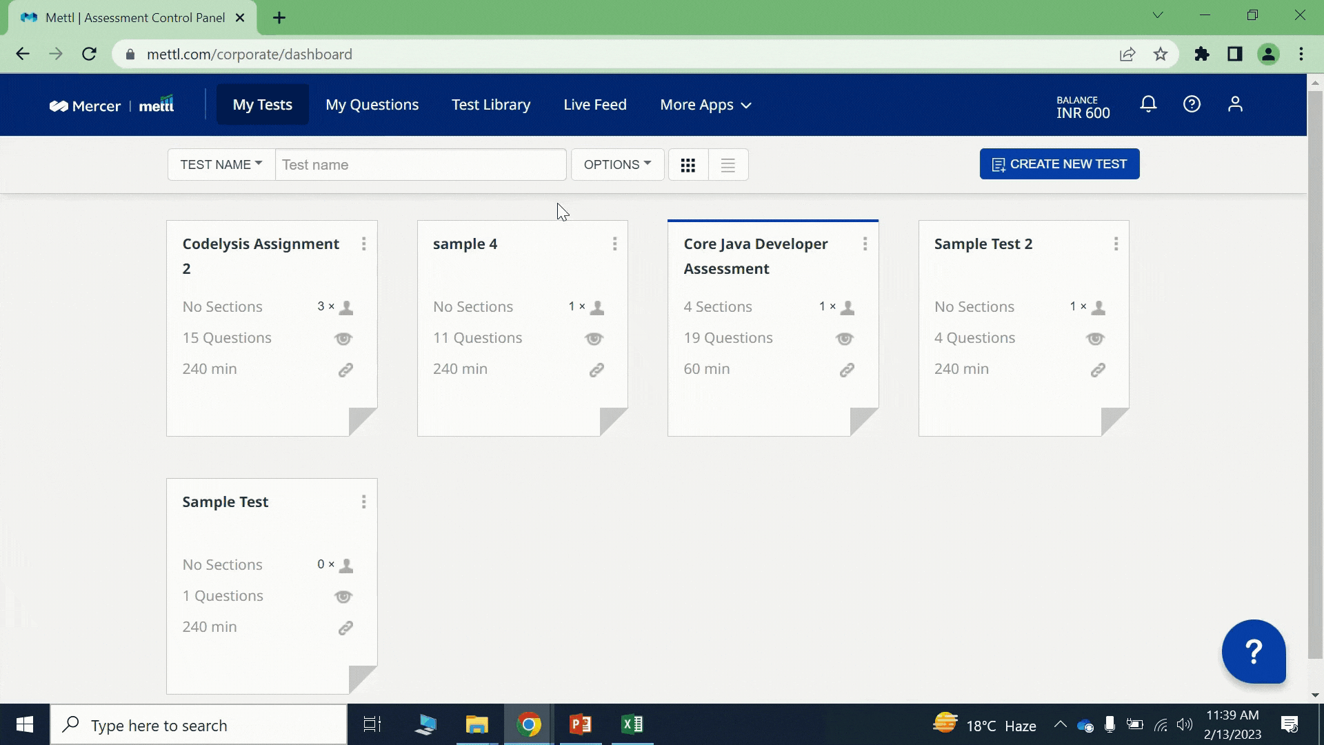This screenshot has height=745, width=1324.
Task: Open help circle icon in header
Action: pos(1192,104)
